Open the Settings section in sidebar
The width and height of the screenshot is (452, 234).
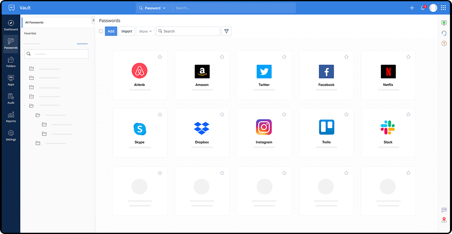point(11,135)
